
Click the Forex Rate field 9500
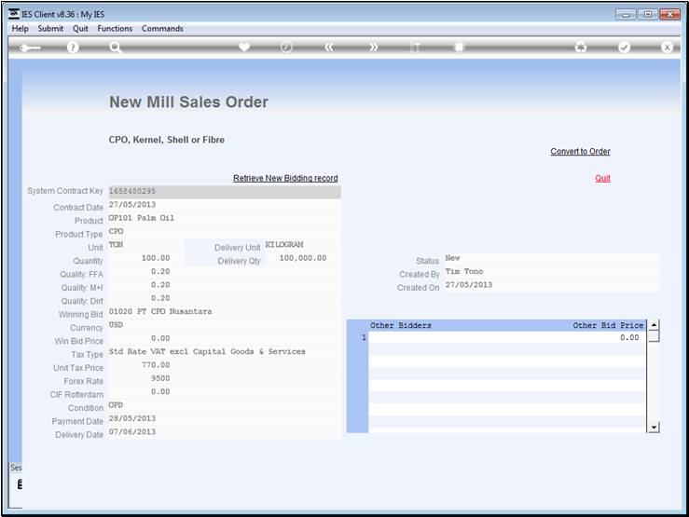click(x=225, y=379)
